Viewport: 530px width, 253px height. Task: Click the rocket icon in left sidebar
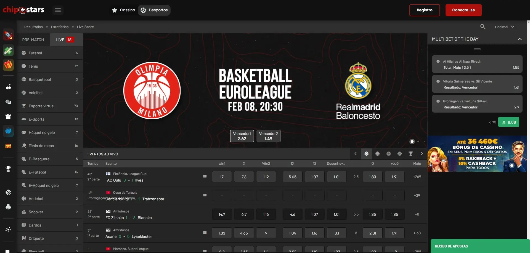(8, 35)
